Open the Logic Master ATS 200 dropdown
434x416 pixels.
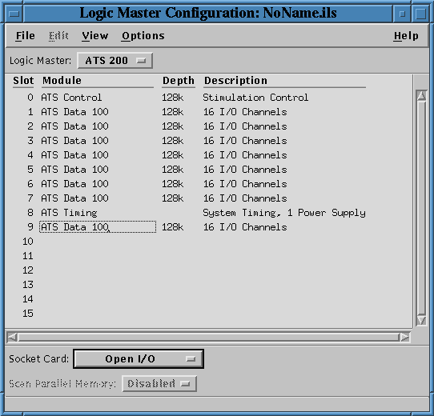point(115,60)
